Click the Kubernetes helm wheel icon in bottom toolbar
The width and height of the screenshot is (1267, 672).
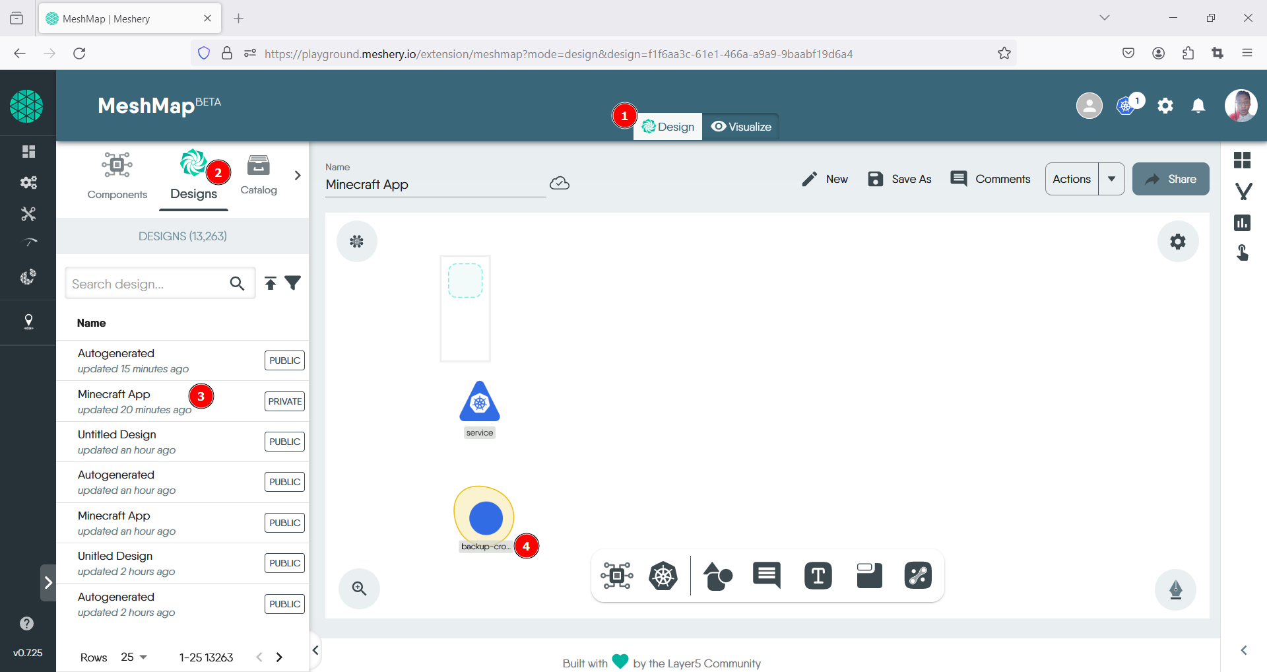tap(663, 576)
